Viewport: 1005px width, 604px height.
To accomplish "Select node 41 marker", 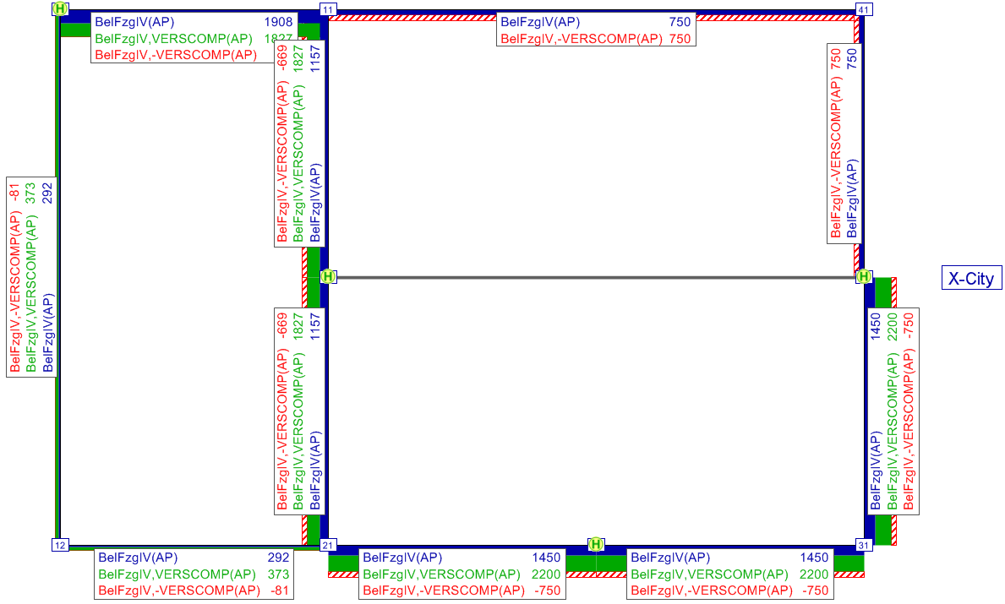I will [x=864, y=8].
